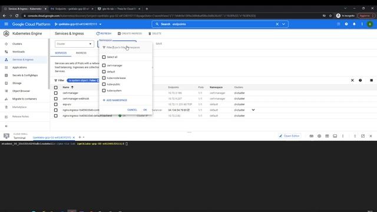The image size is (377, 212).
Task: Reload the page with browser refresh icon
Action: [x=17, y=16]
